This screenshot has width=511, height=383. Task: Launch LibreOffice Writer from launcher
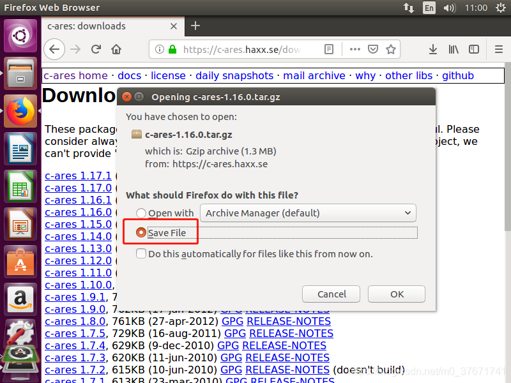[20, 149]
